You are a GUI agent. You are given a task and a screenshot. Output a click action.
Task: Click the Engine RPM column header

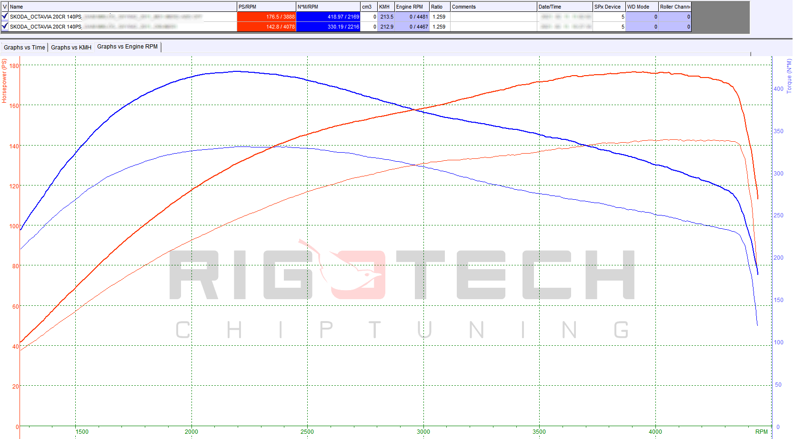pyautogui.click(x=412, y=7)
